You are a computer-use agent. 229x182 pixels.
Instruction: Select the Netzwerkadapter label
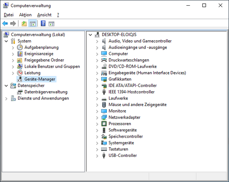(x=124, y=117)
